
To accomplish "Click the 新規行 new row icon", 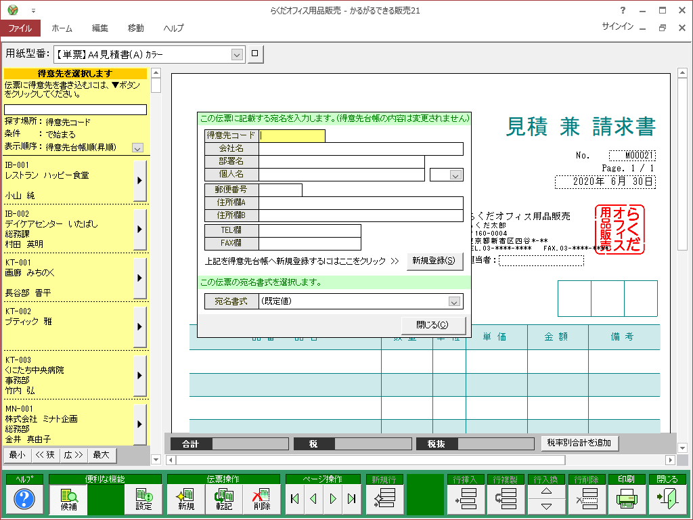I will point(384,499).
